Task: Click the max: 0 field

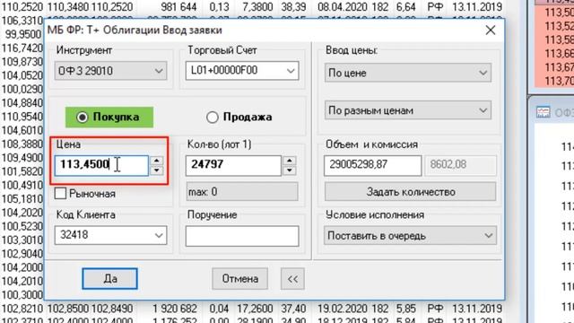Action: pyautogui.click(x=242, y=191)
